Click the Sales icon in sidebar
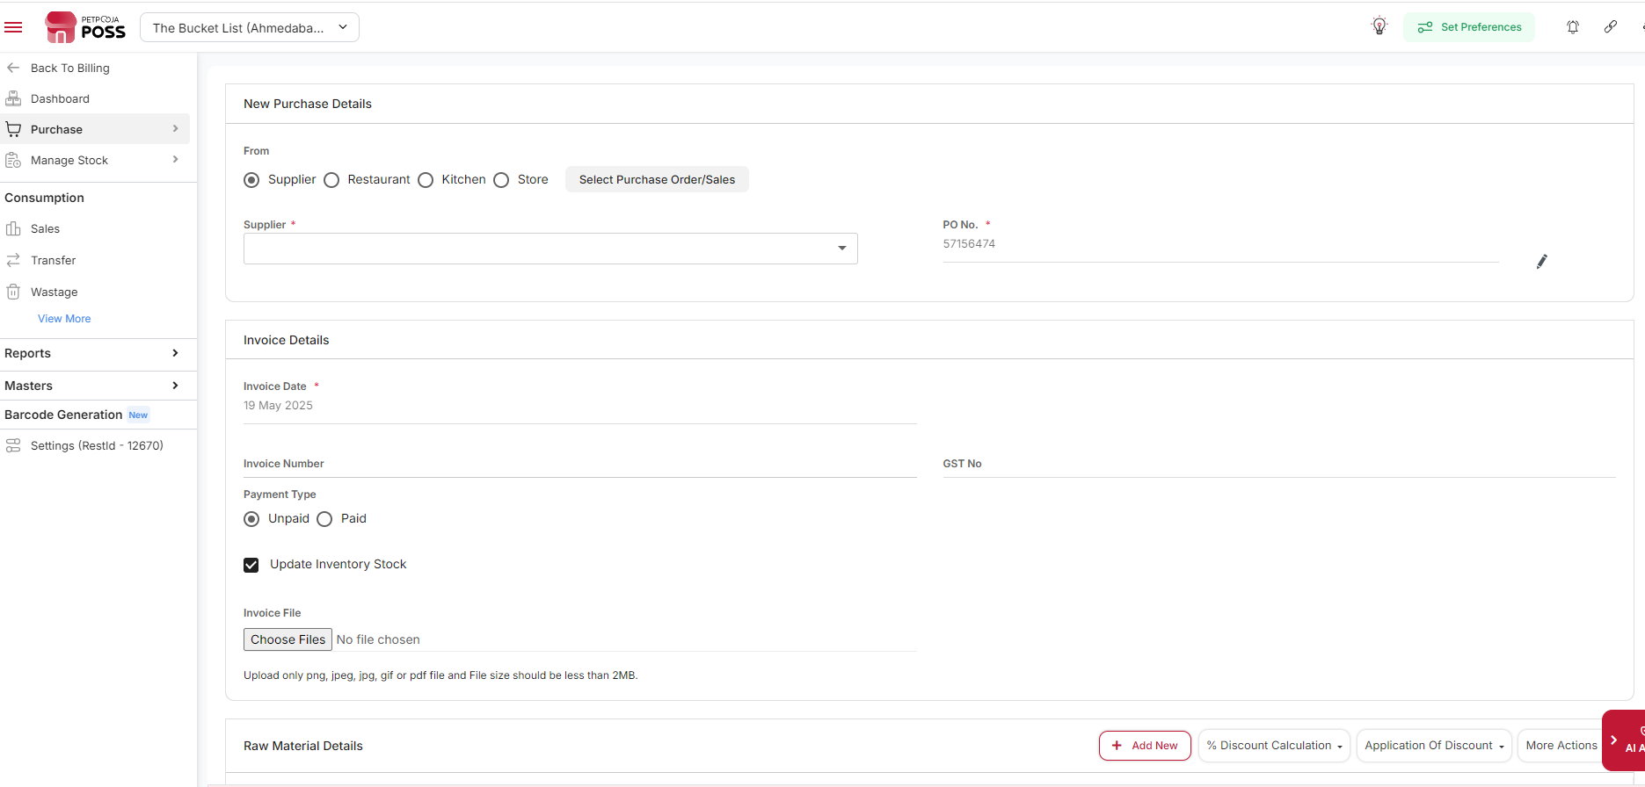Screen dimensions: 1645x787 tap(13, 228)
